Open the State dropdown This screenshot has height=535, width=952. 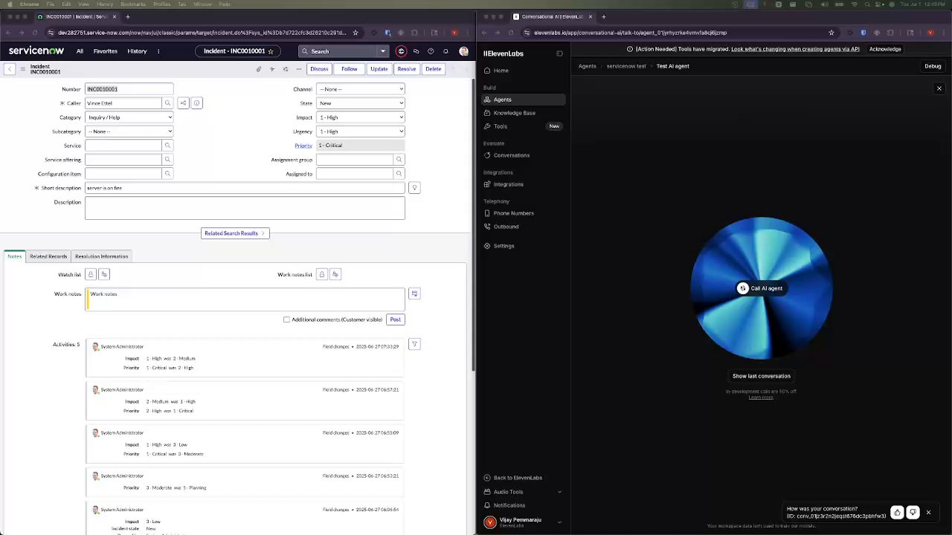tap(361, 103)
